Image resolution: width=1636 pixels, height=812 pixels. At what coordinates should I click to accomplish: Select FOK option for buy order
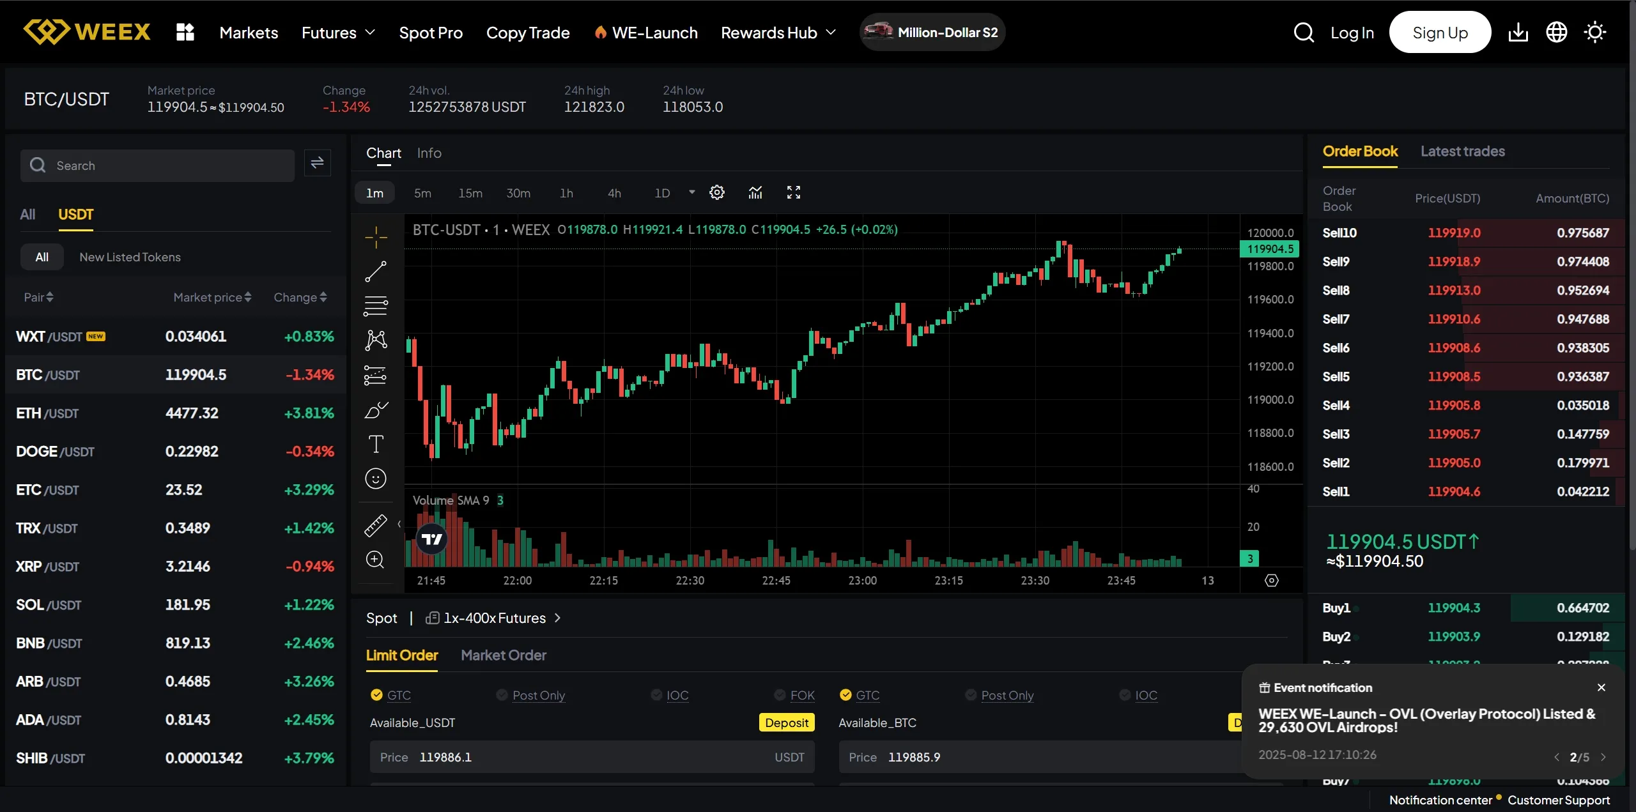(794, 695)
